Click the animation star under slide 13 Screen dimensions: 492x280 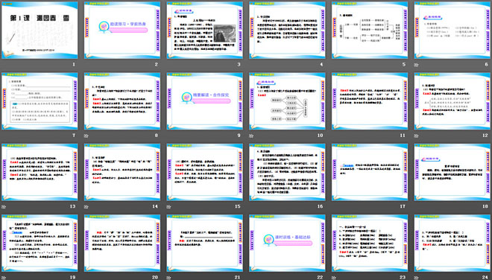point(4,206)
